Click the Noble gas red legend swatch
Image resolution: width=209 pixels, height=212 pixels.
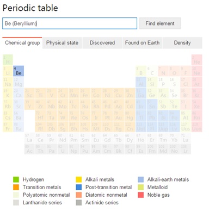[x=140, y=195]
